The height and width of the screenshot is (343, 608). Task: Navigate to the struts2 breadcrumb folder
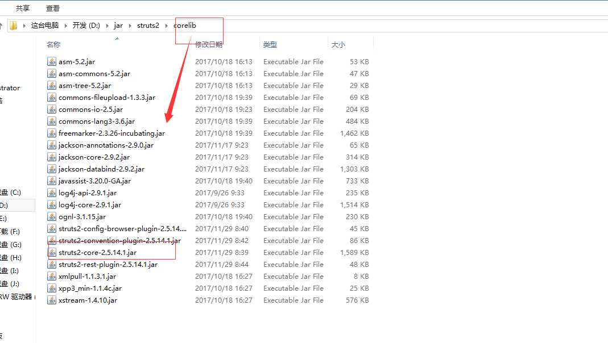pyautogui.click(x=148, y=26)
